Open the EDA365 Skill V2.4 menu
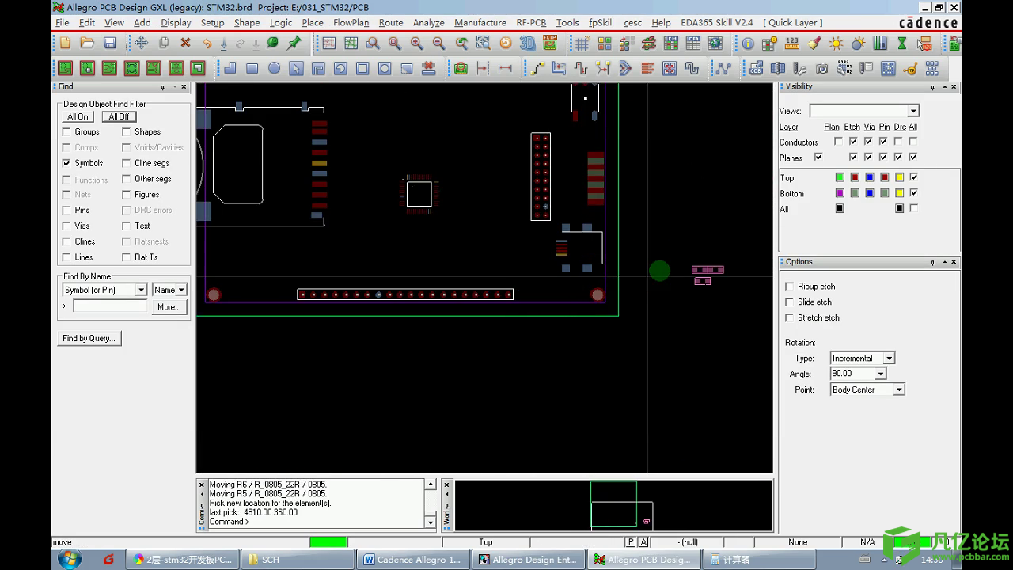 [717, 22]
